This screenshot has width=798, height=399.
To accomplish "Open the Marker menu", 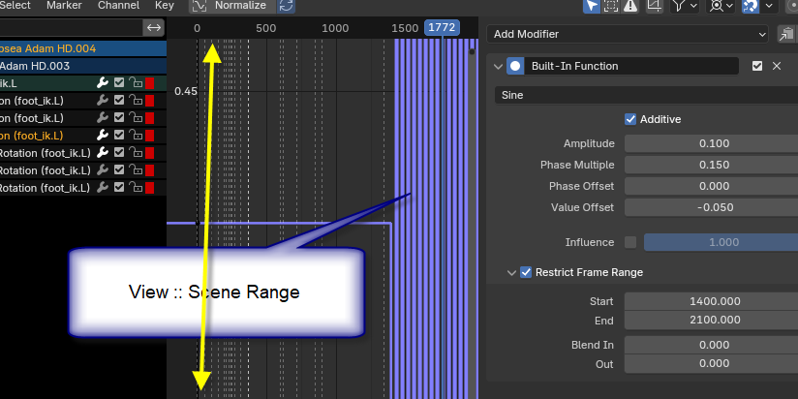I will (64, 6).
